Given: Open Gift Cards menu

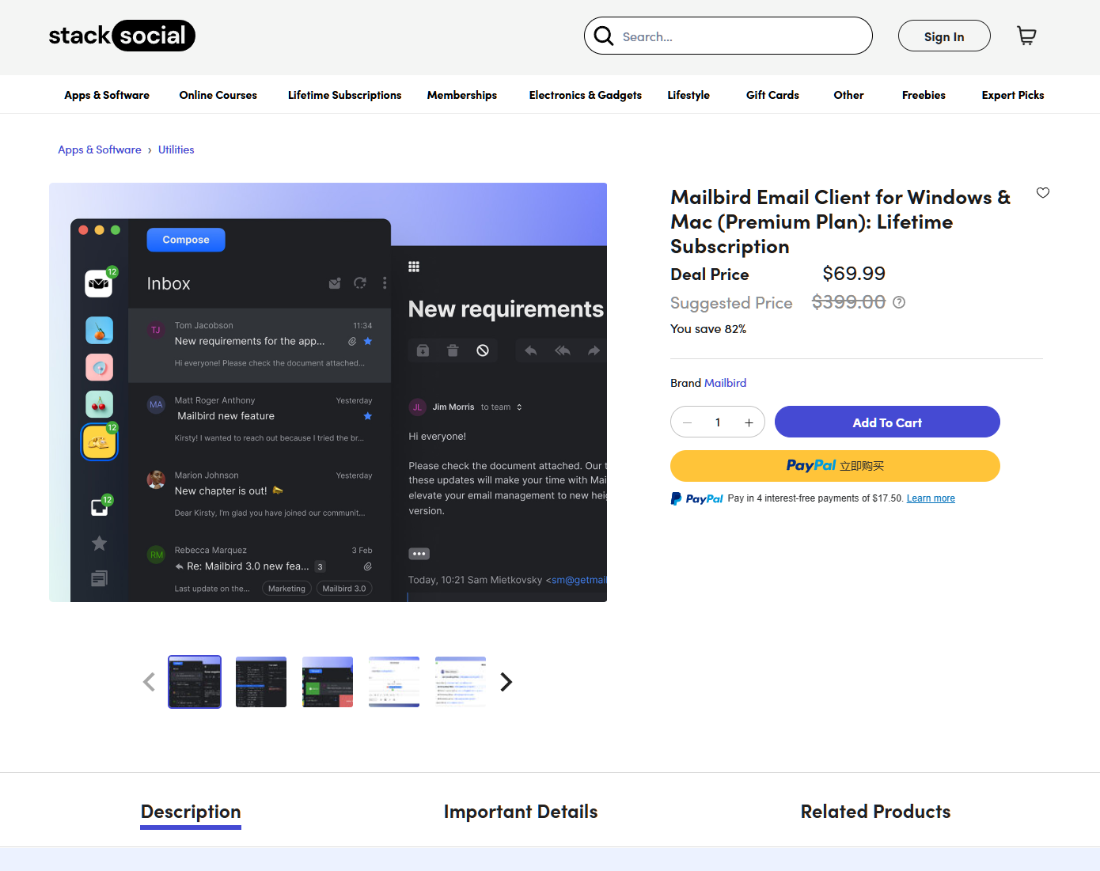Looking at the screenshot, I should click(772, 95).
